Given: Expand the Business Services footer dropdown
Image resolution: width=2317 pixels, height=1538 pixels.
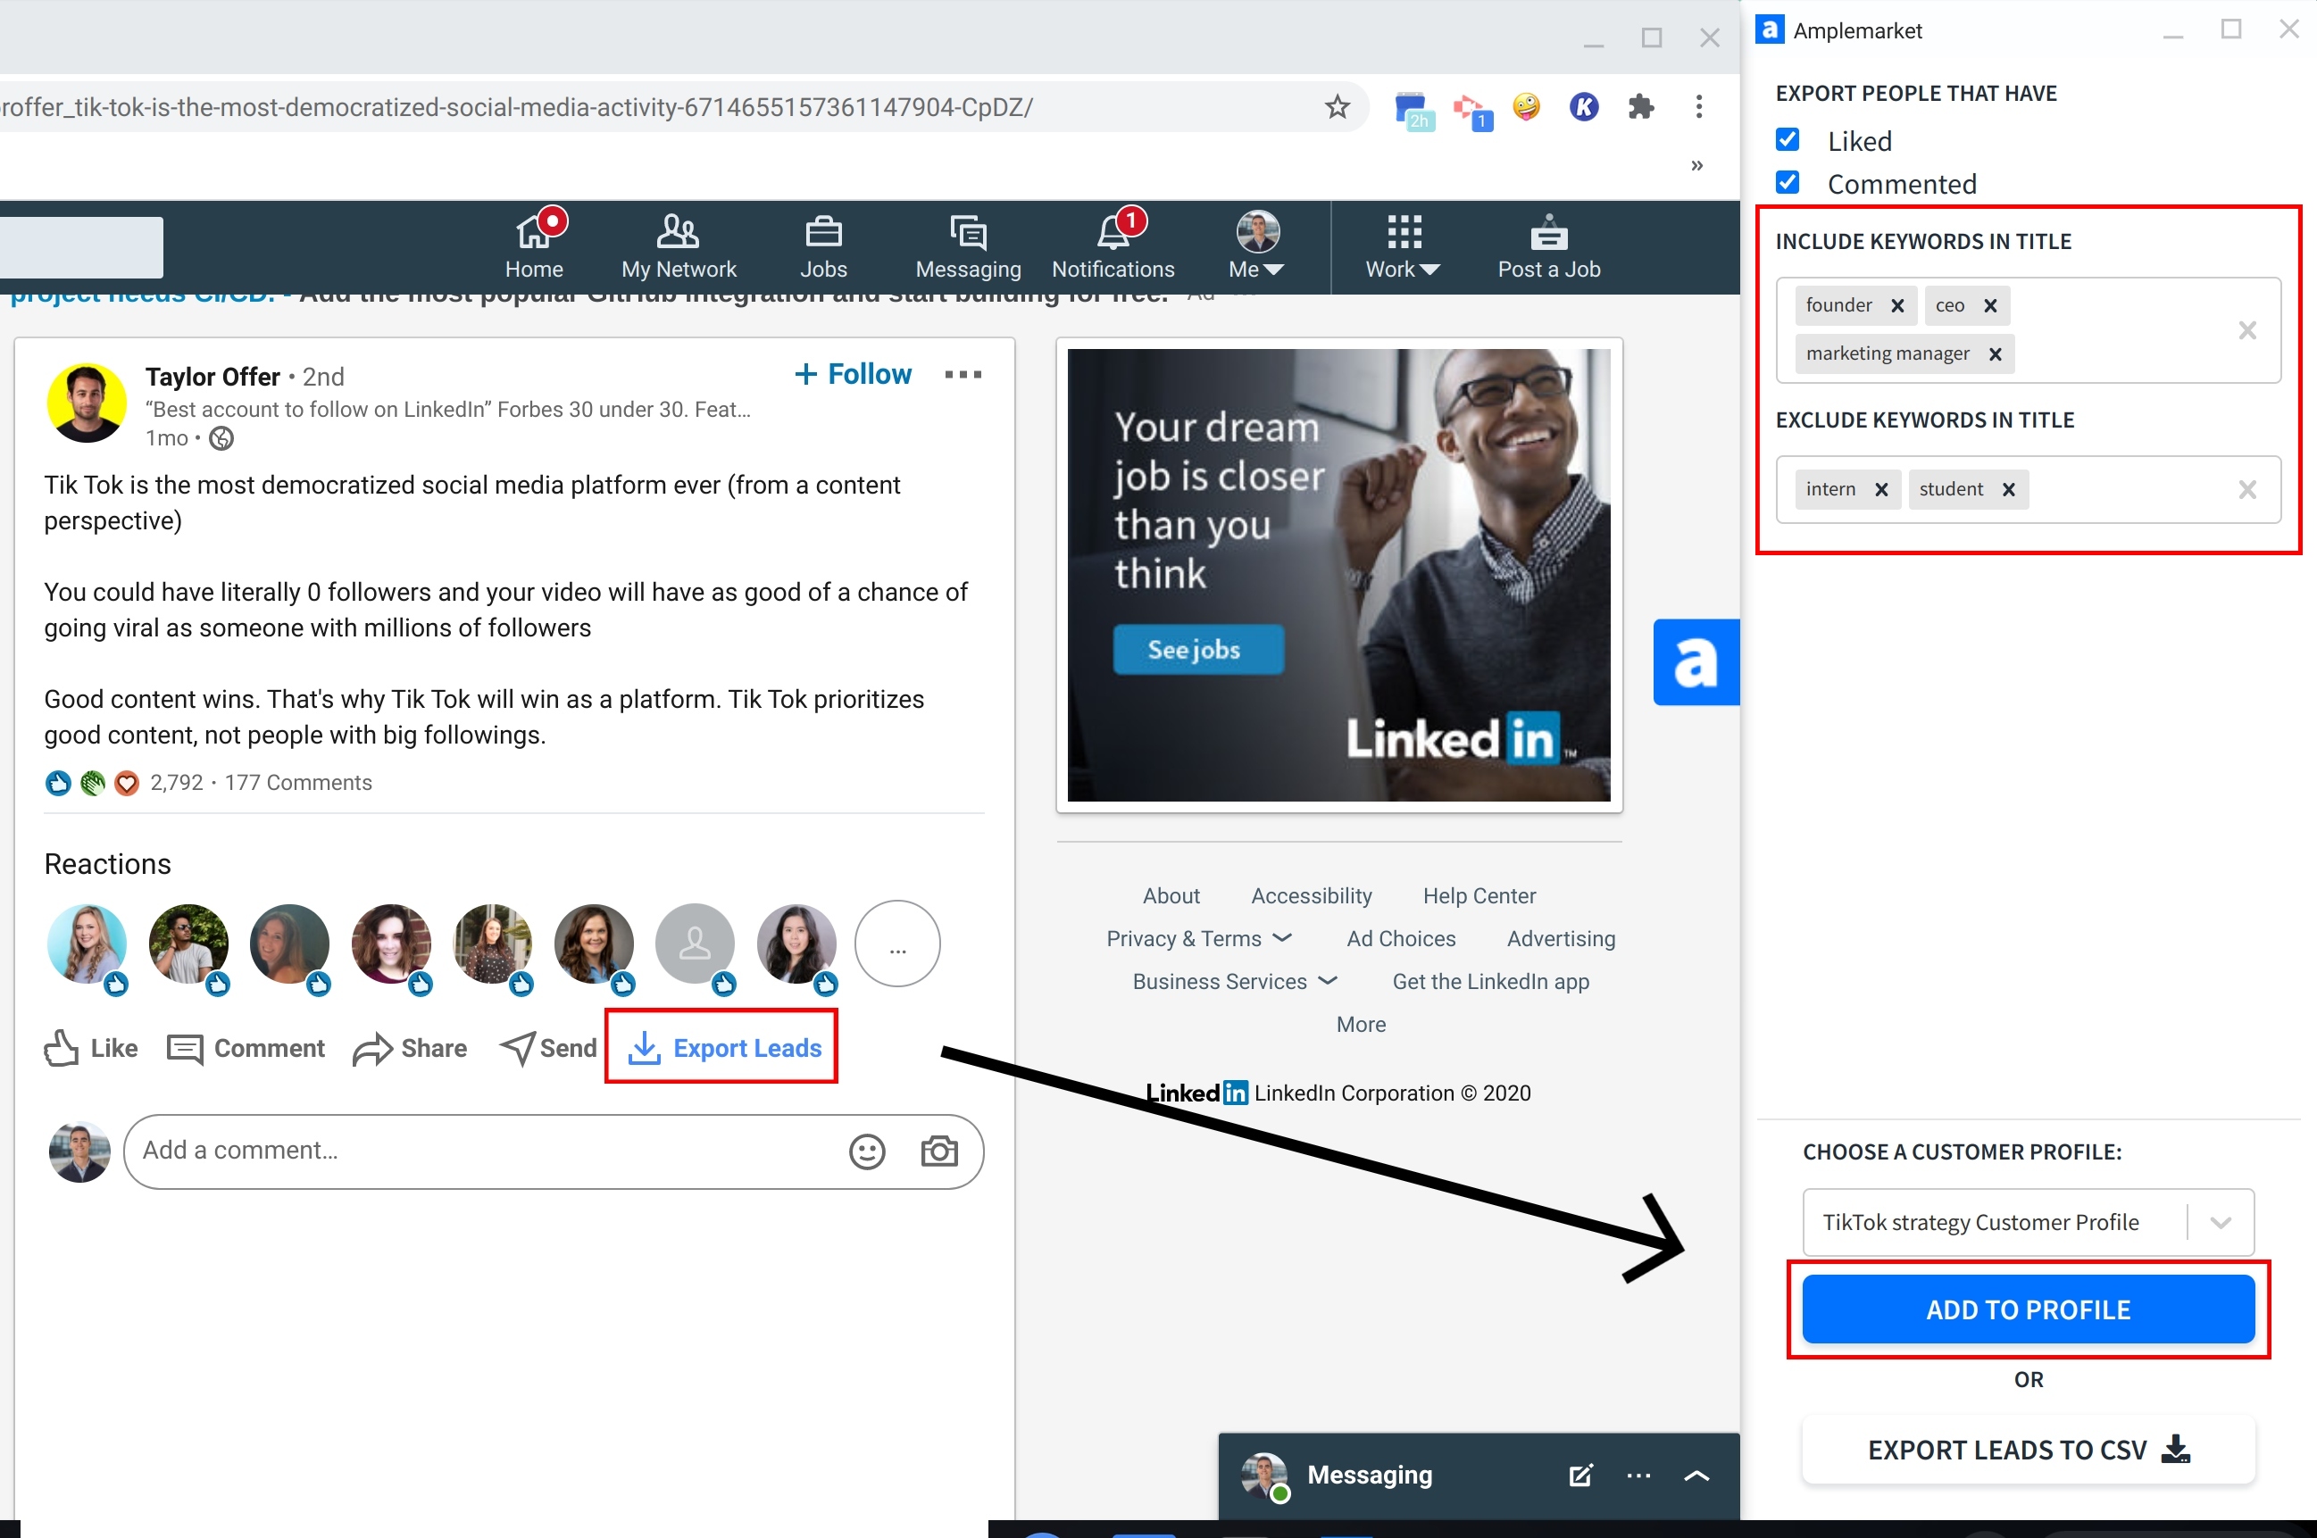Looking at the screenshot, I should tap(1234, 981).
